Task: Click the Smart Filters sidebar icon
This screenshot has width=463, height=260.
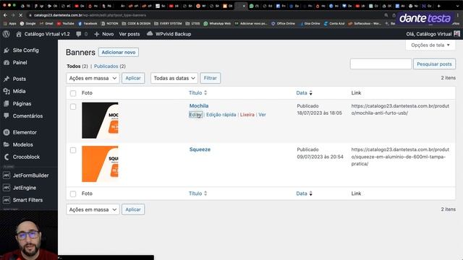Action: pos(7,200)
